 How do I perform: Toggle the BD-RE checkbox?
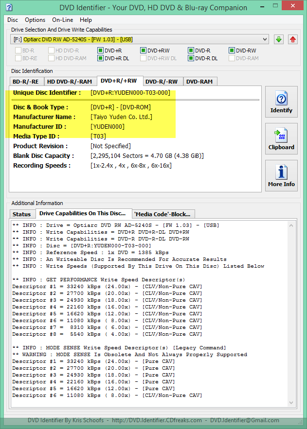[x=18, y=58]
